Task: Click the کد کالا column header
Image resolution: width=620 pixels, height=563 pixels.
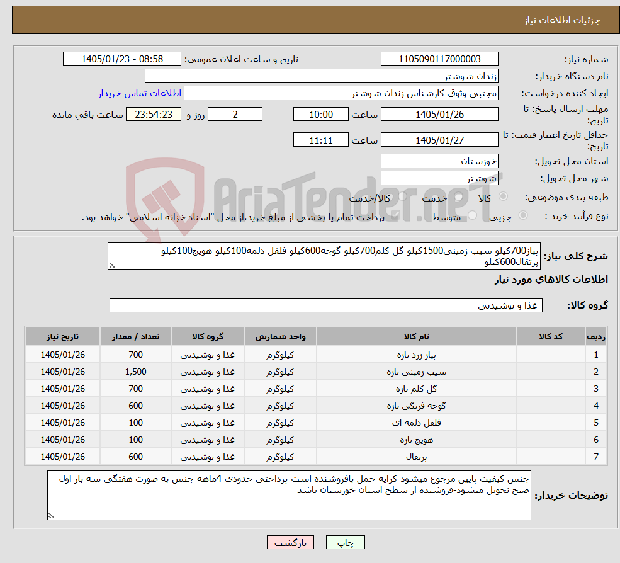Action: (x=550, y=337)
